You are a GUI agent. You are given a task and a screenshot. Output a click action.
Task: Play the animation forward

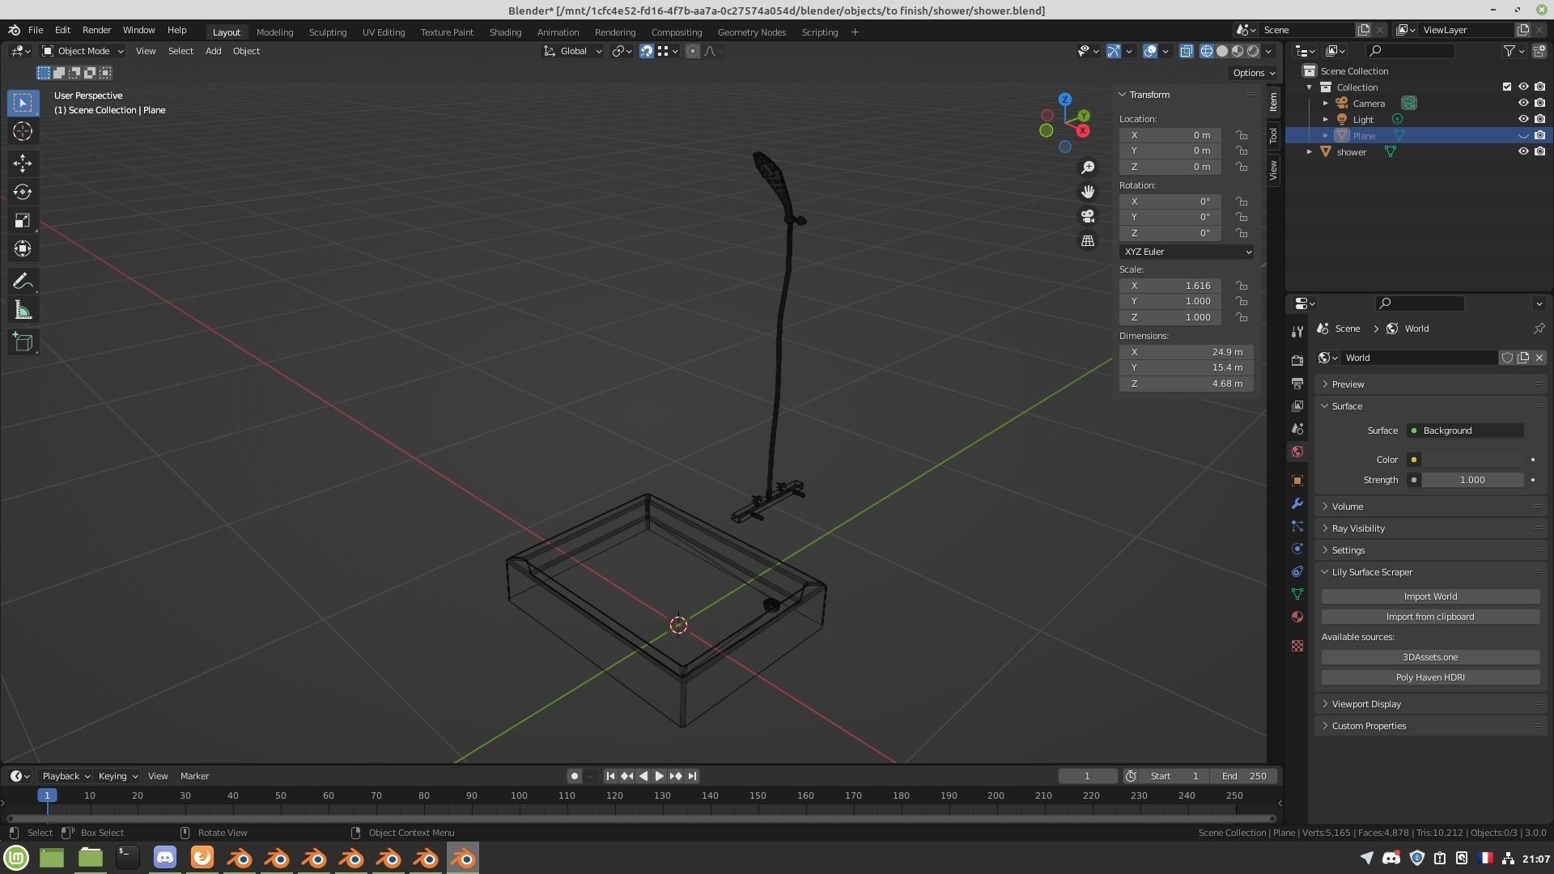[659, 776]
